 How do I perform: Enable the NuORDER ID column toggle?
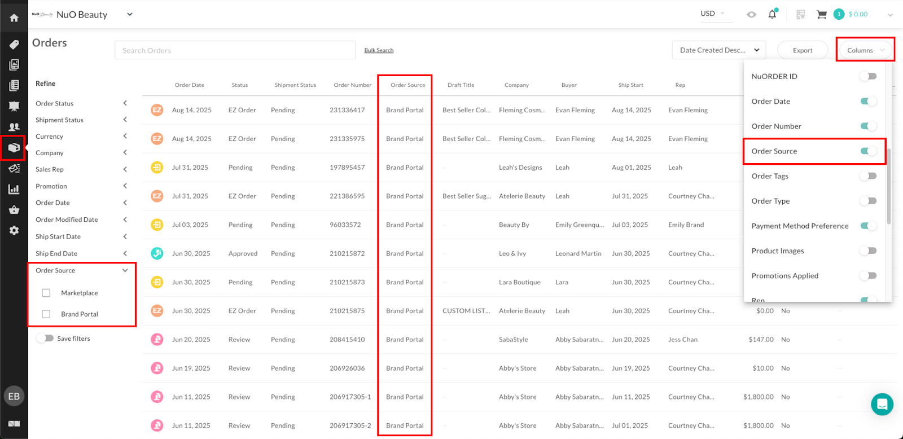(868, 76)
